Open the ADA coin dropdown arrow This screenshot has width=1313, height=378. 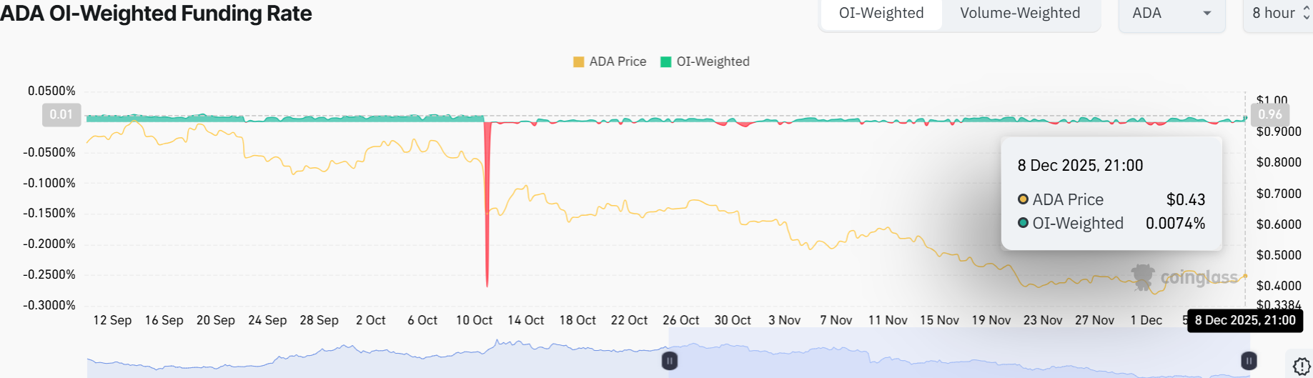[x=1207, y=14]
